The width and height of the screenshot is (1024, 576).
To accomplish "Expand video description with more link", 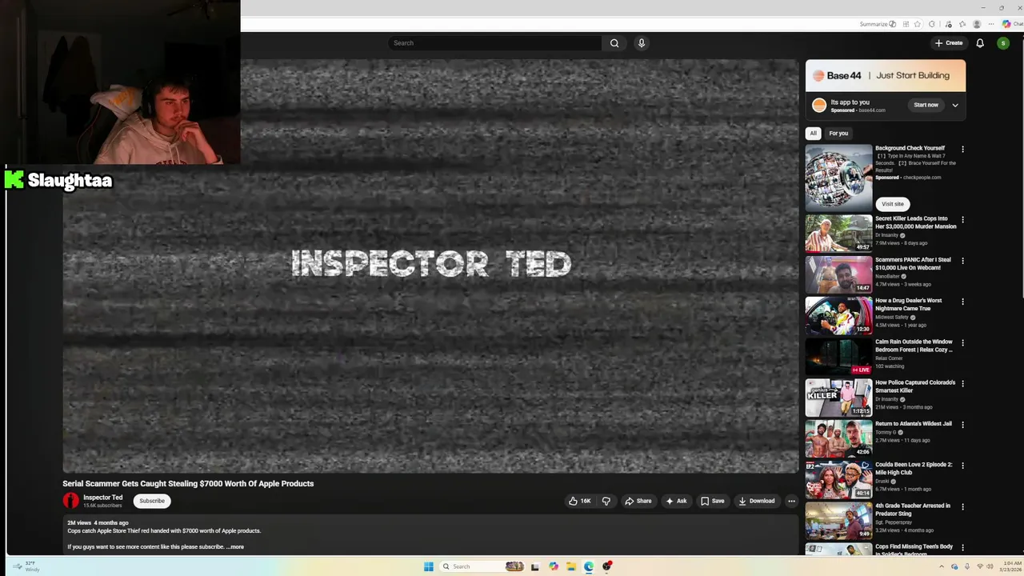I will point(235,547).
